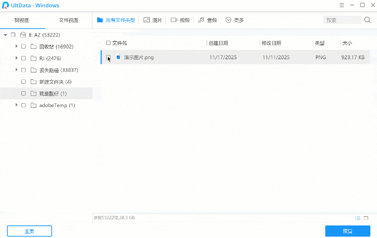Check the checkbox for 演示图片.png
377x238 pixels.
pos(108,57)
